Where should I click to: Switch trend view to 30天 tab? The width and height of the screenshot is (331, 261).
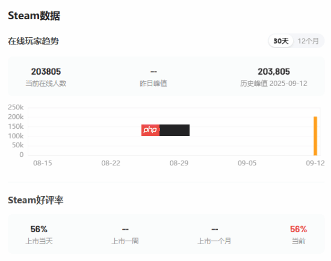coord(281,41)
